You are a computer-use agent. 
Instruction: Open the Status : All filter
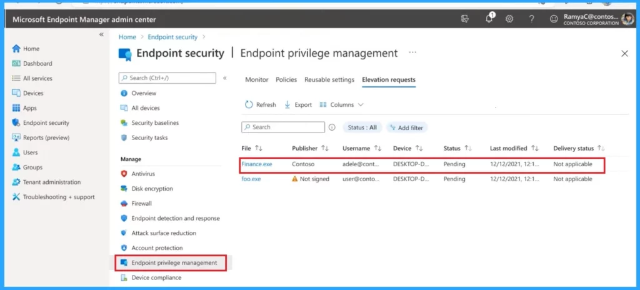pyautogui.click(x=362, y=127)
